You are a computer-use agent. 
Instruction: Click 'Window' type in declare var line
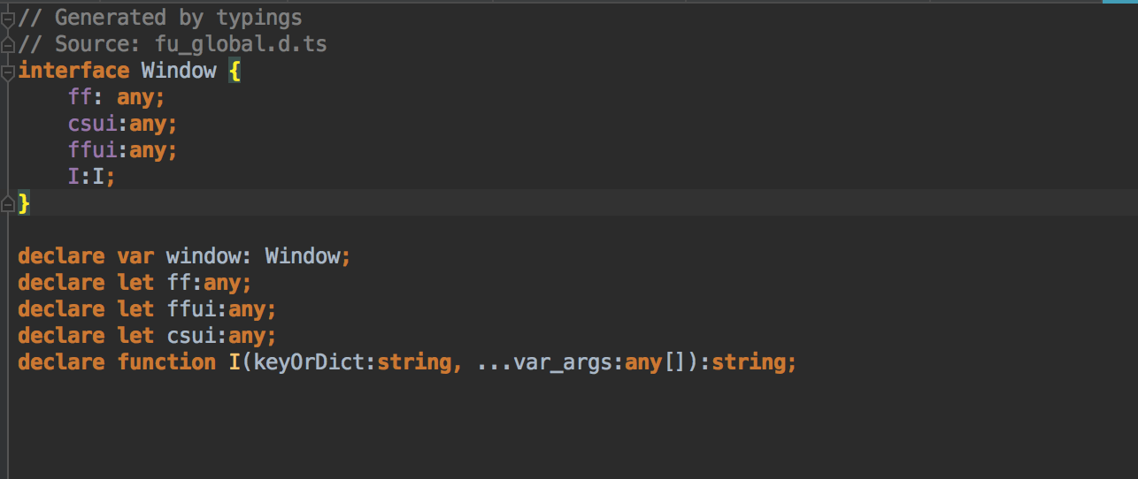pos(303,256)
